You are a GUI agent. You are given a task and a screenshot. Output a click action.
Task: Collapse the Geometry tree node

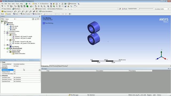(5, 25)
